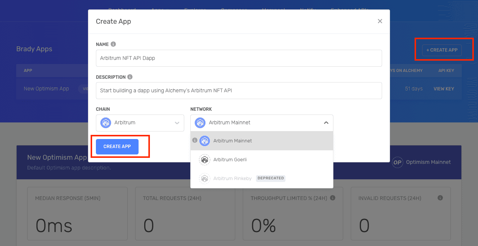
Task: Select deprecated Arbitrum Rinkeby option
Action: tap(232, 178)
